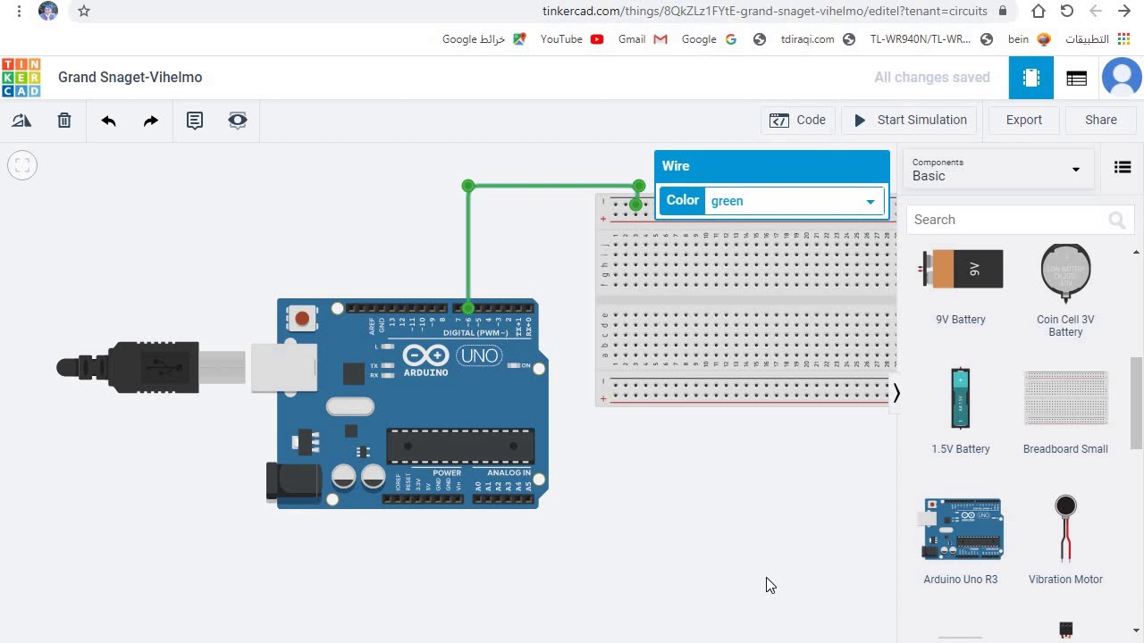1144x643 pixels.
Task: Expand the Components Basic dropdown
Action: click(x=997, y=169)
